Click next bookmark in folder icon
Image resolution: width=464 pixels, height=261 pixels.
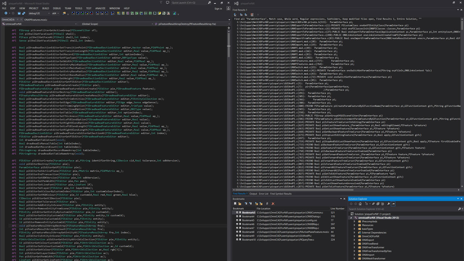[x=261, y=204]
